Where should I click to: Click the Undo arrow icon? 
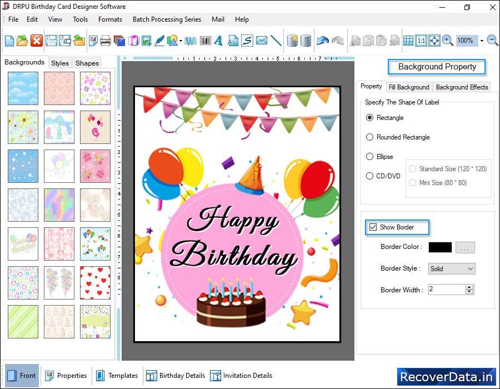tap(322, 41)
